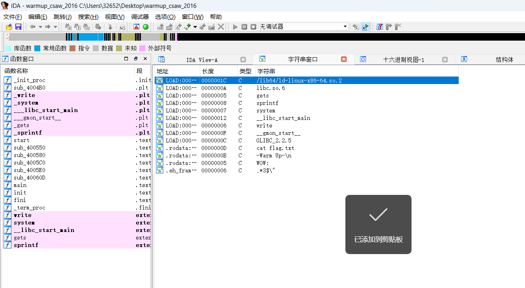Sort strings by the 长度 column header
525x288 pixels.
(218, 71)
